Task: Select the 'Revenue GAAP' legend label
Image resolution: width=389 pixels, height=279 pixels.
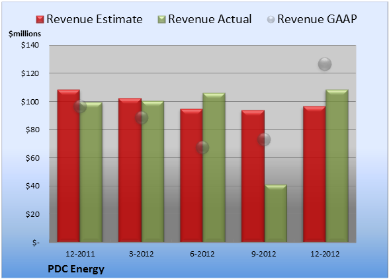Action: coord(317,19)
